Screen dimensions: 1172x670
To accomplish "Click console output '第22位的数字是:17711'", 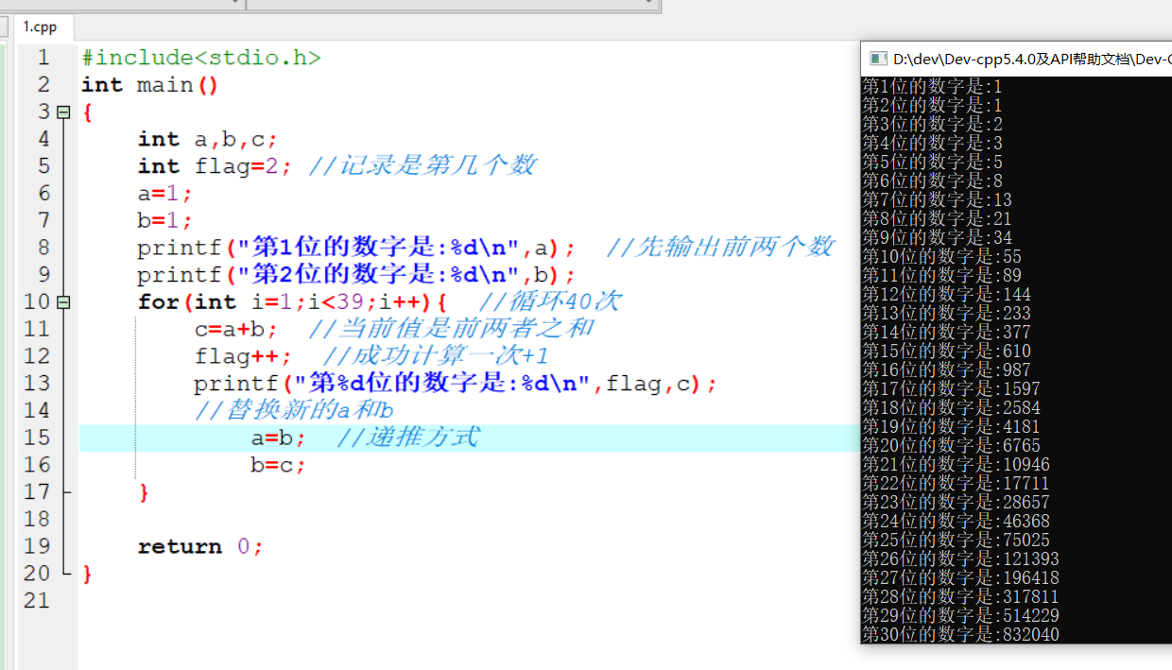I will (x=956, y=483).
